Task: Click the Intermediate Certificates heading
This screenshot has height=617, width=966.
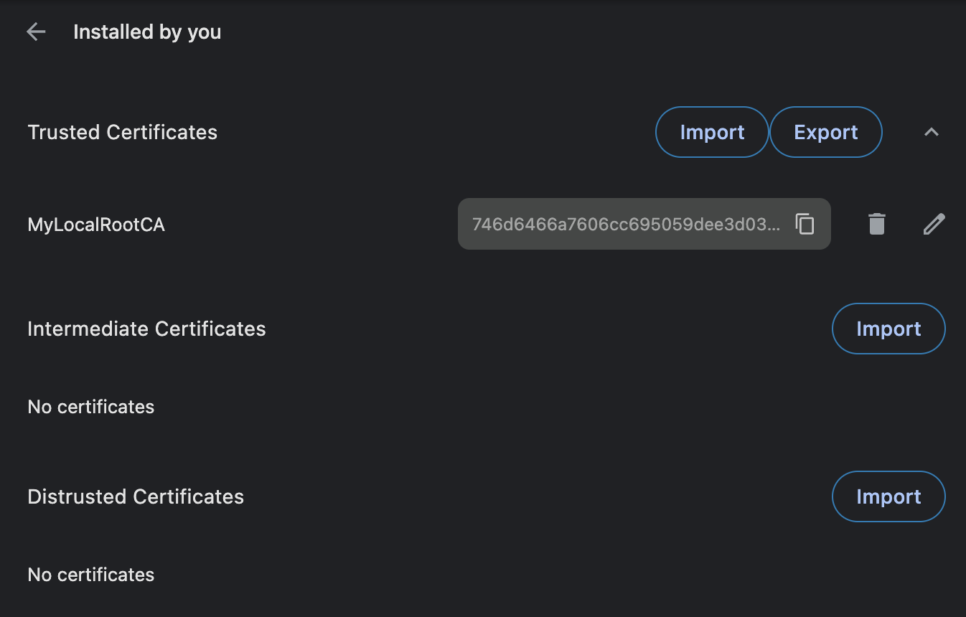Action: click(x=146, y=329)
